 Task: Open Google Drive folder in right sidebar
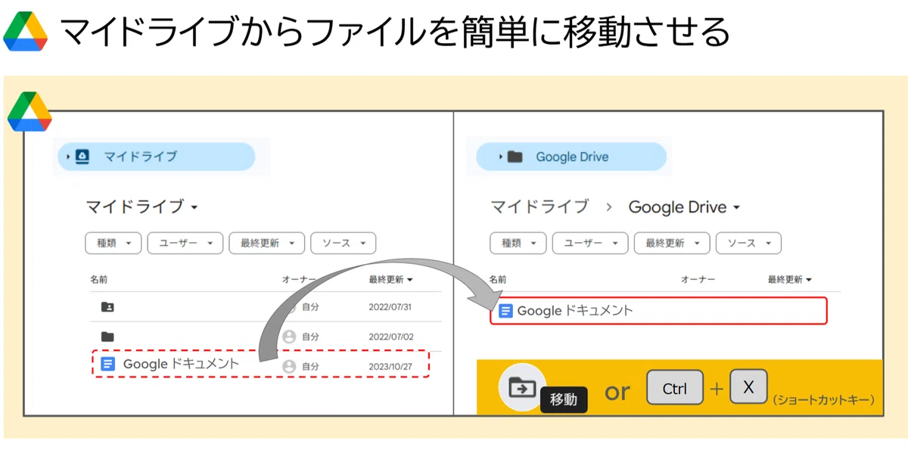pyautogui.click(x=571, y=157)
